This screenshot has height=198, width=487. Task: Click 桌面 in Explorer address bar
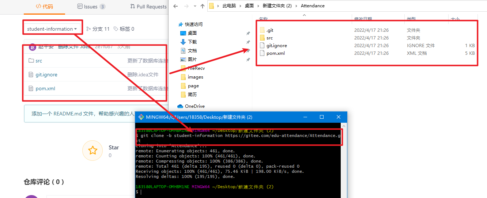[x=249, y=6]
